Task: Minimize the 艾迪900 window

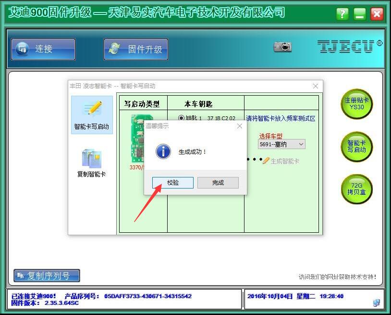Action: (360, 14)
